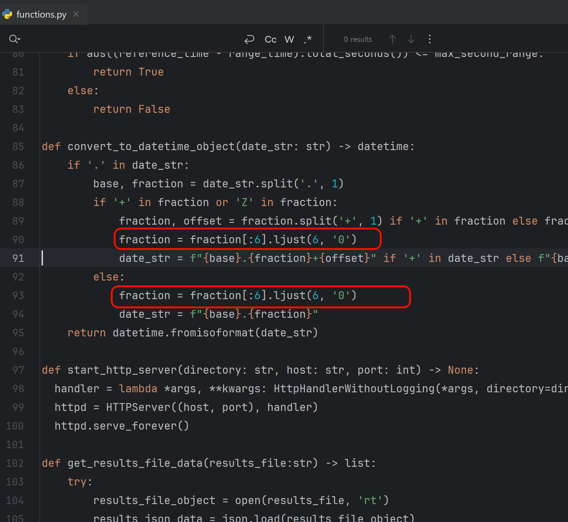Click the line 91 number in the gutter

point(18,258)
